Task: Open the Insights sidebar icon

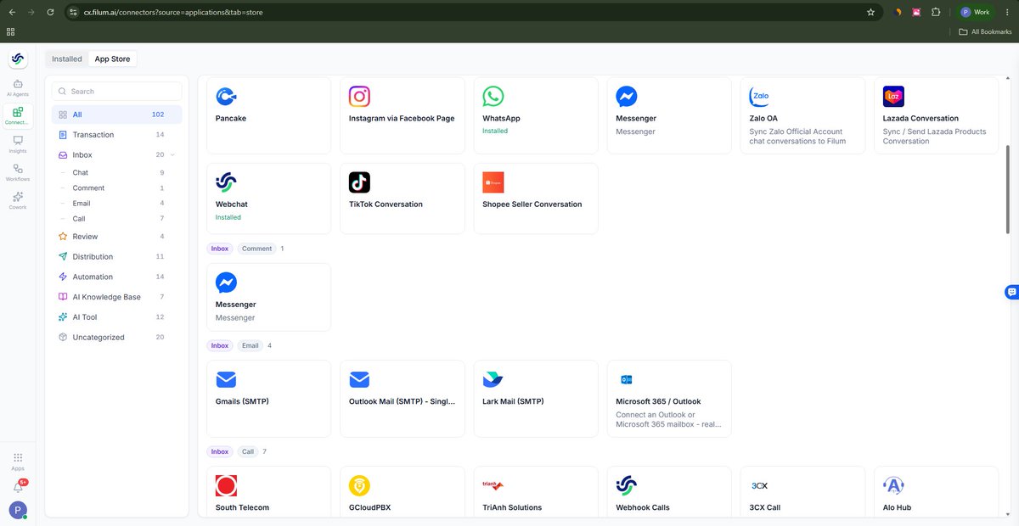Action: (x=18, y=143)
